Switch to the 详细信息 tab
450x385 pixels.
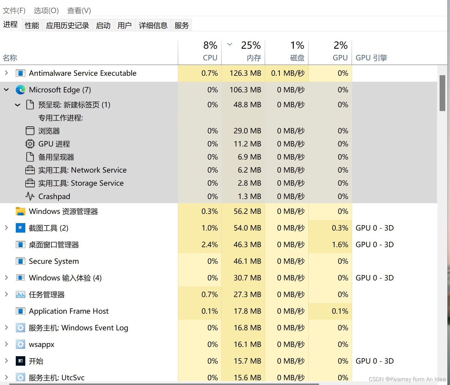[153, 26]
